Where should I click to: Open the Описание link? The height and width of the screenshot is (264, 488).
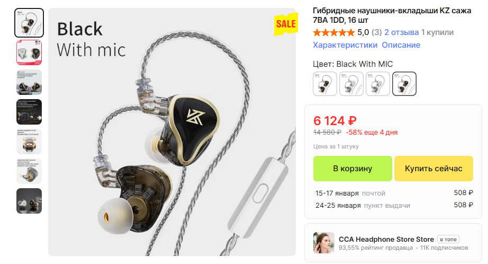[x=401, y=45]
